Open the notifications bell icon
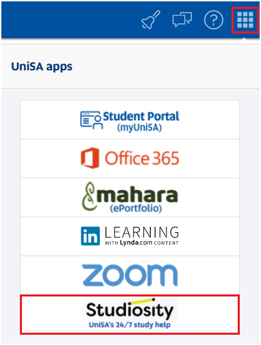 point(151,20)
